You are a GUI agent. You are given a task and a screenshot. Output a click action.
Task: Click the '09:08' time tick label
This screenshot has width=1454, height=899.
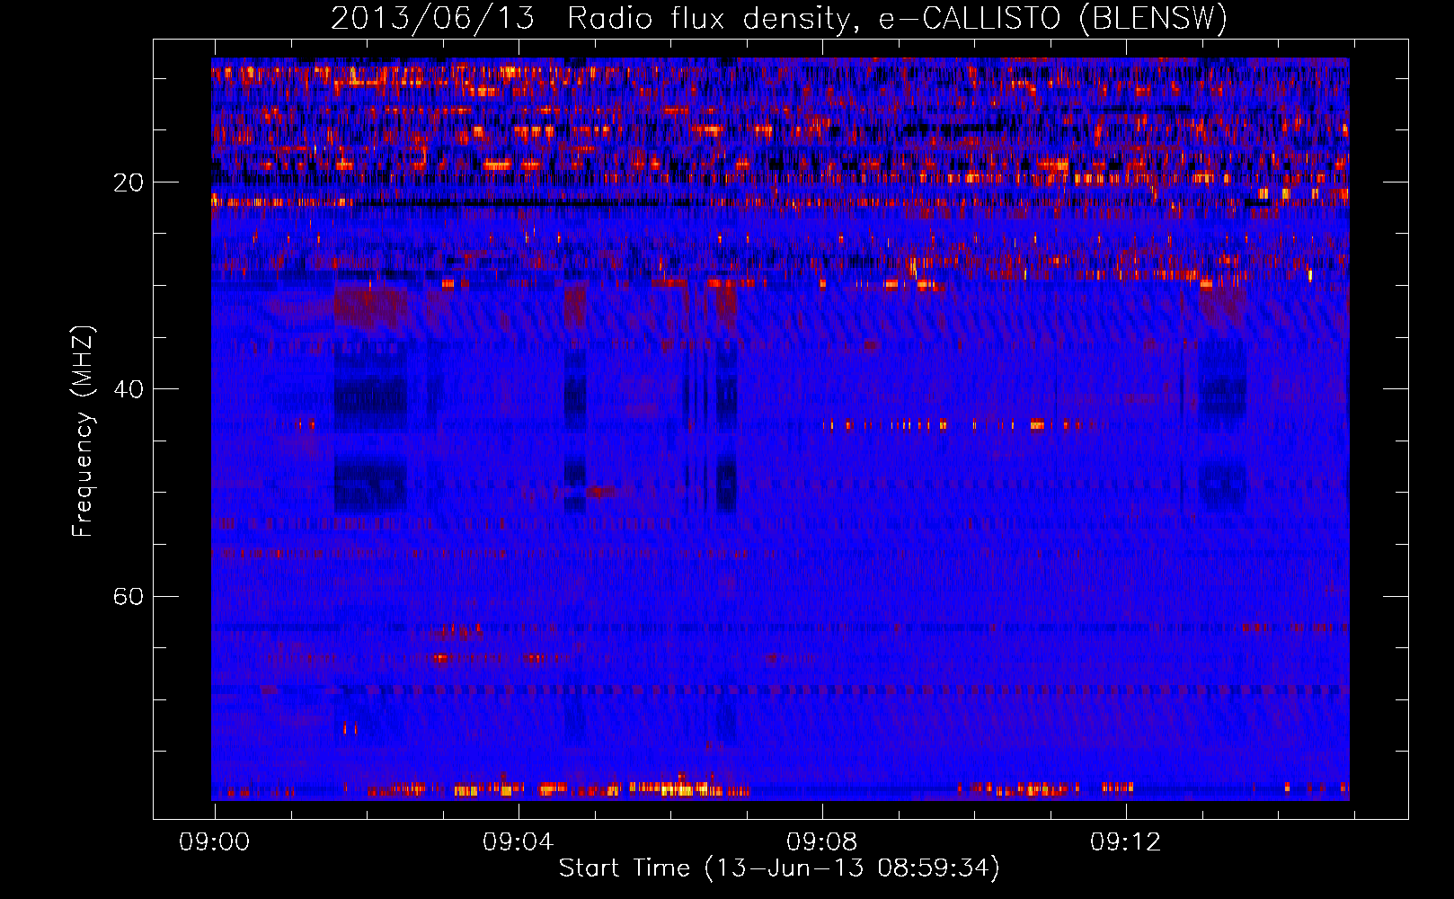[821, 842]
